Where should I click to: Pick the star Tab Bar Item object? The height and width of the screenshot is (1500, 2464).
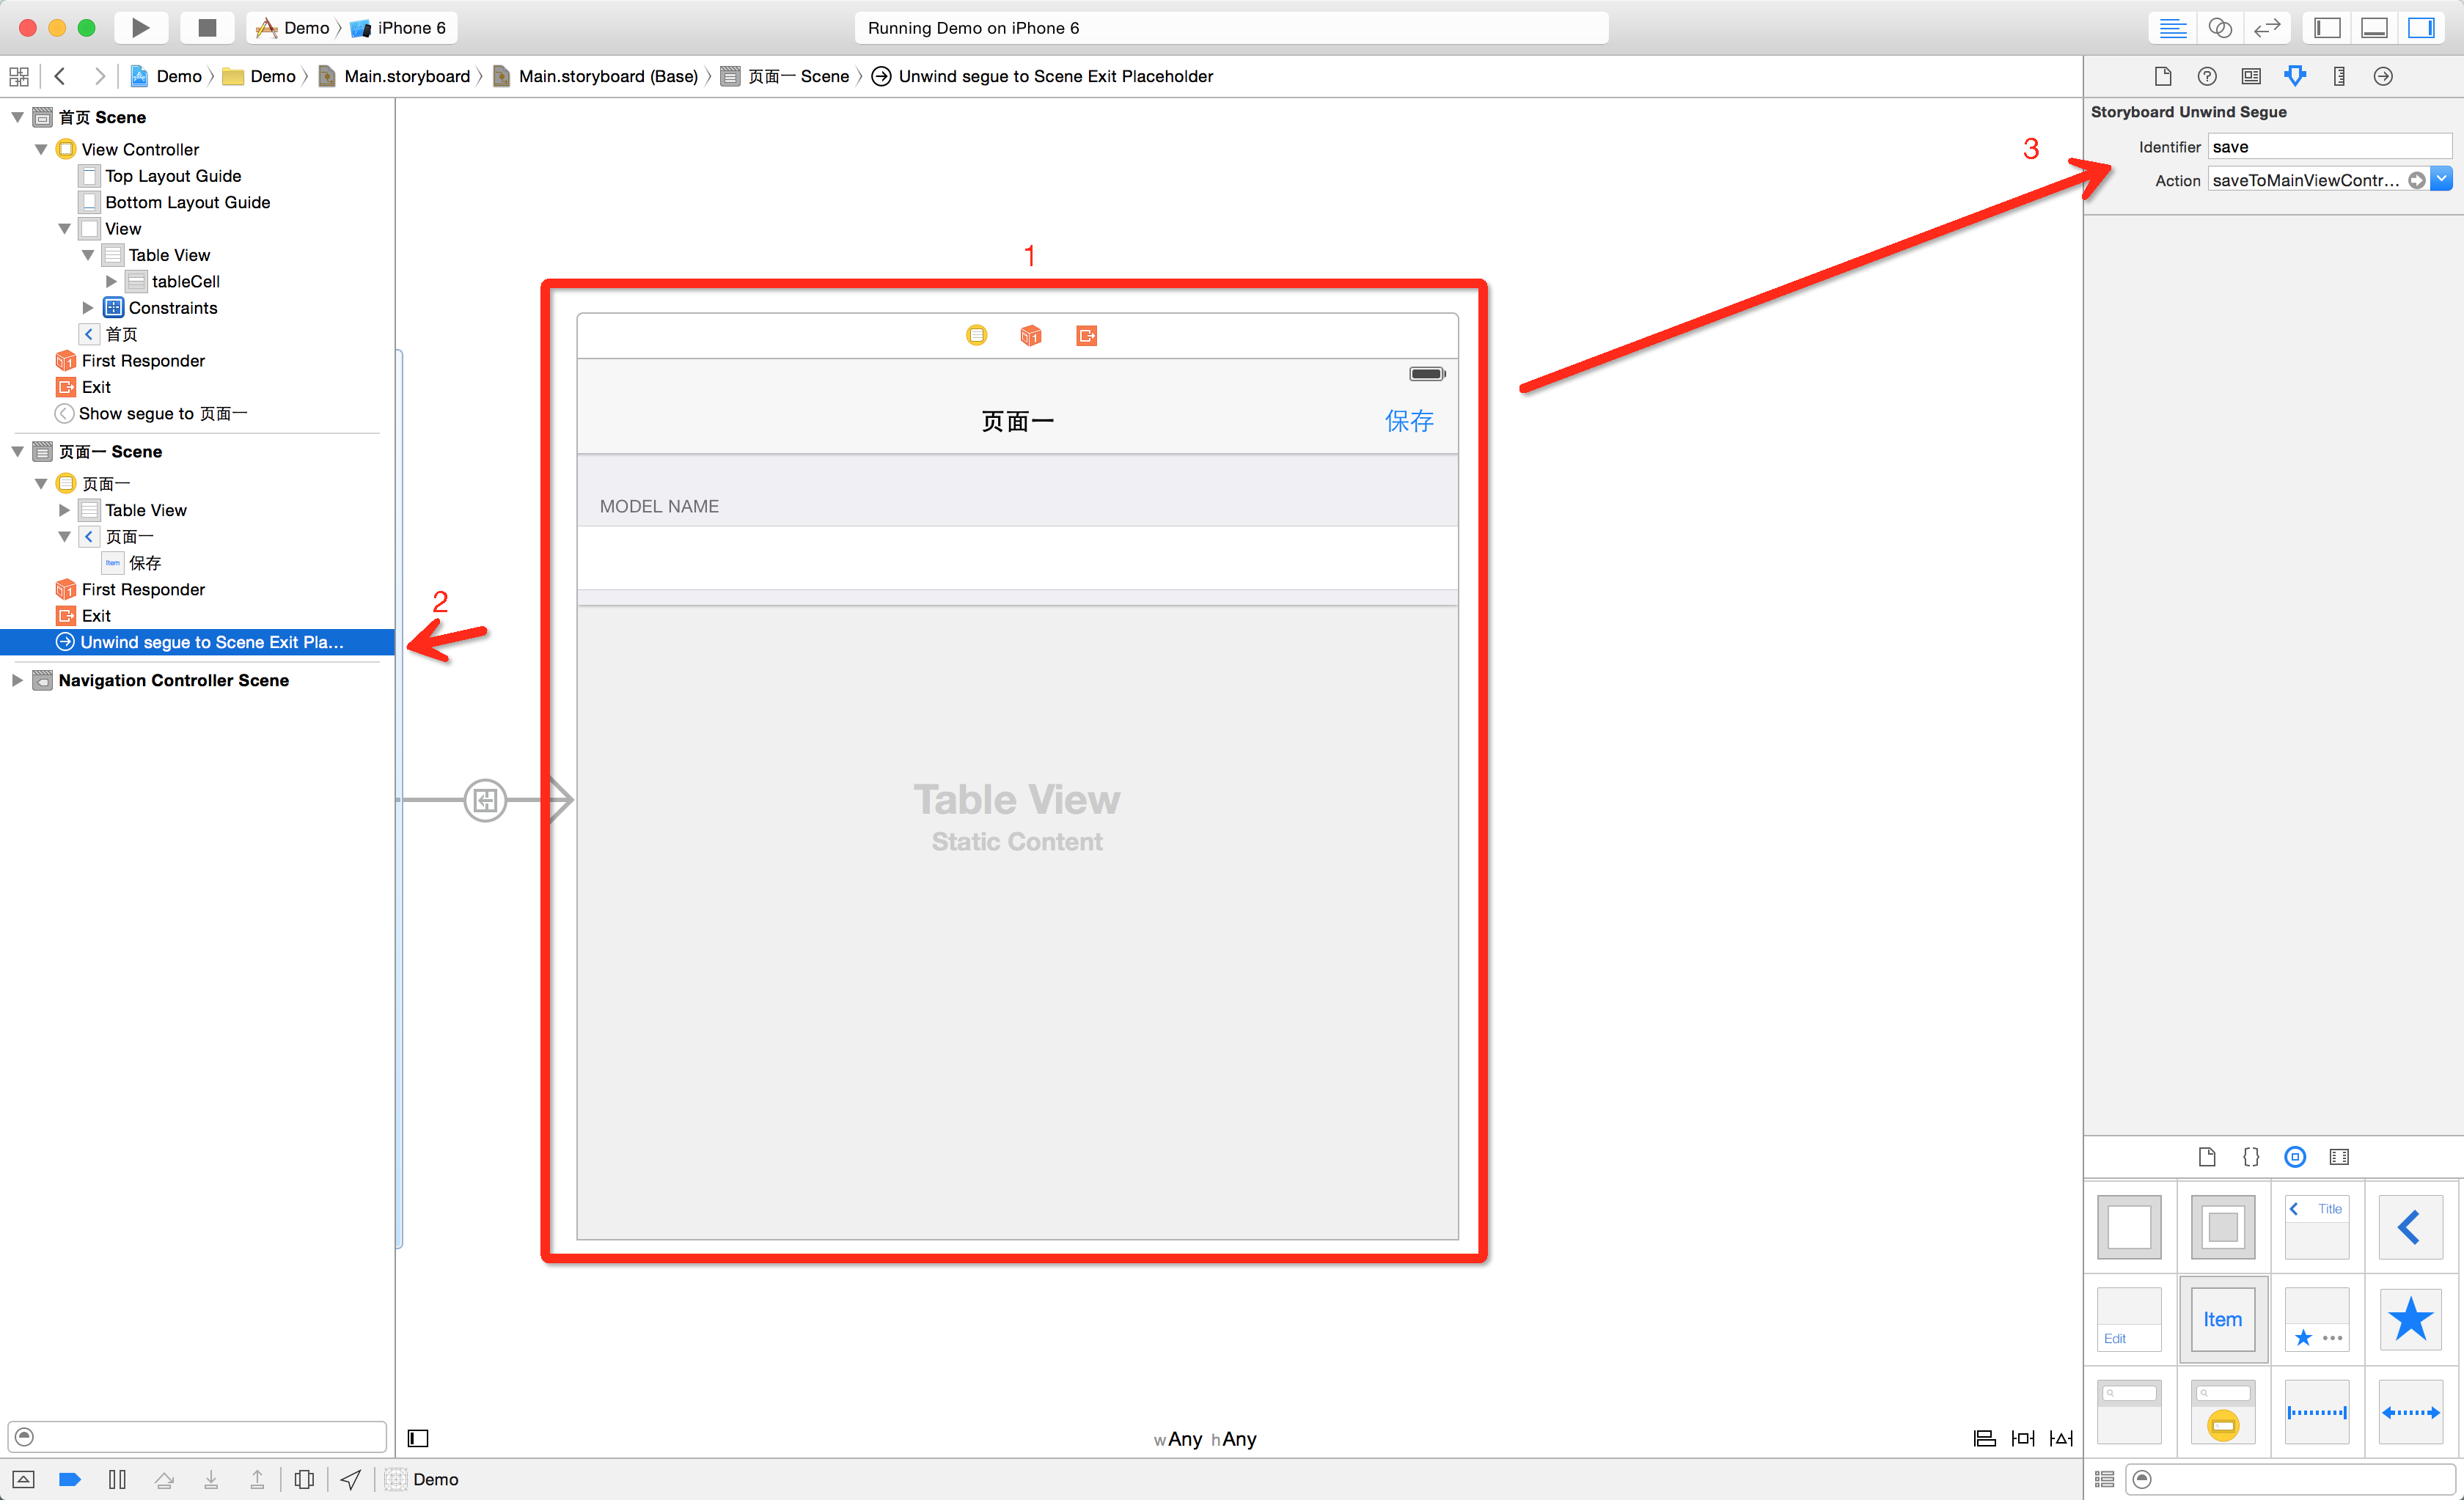tap(2411, 1319)
